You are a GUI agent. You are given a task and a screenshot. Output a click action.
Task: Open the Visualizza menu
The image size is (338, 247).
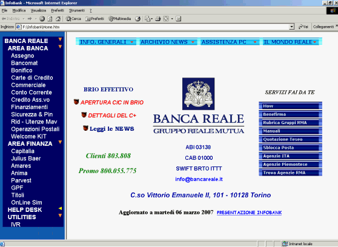(38, 10)
